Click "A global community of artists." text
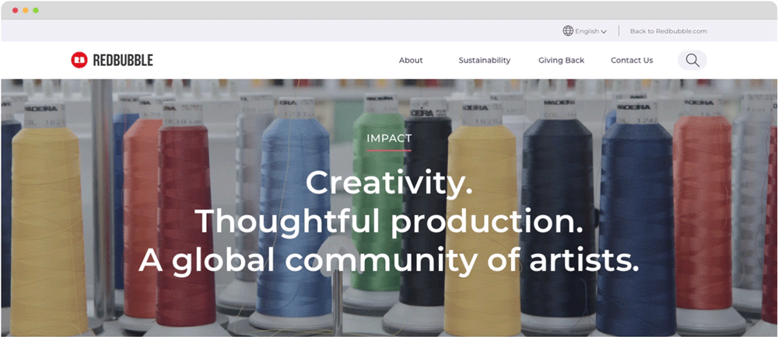 click(x=388, y=261)
